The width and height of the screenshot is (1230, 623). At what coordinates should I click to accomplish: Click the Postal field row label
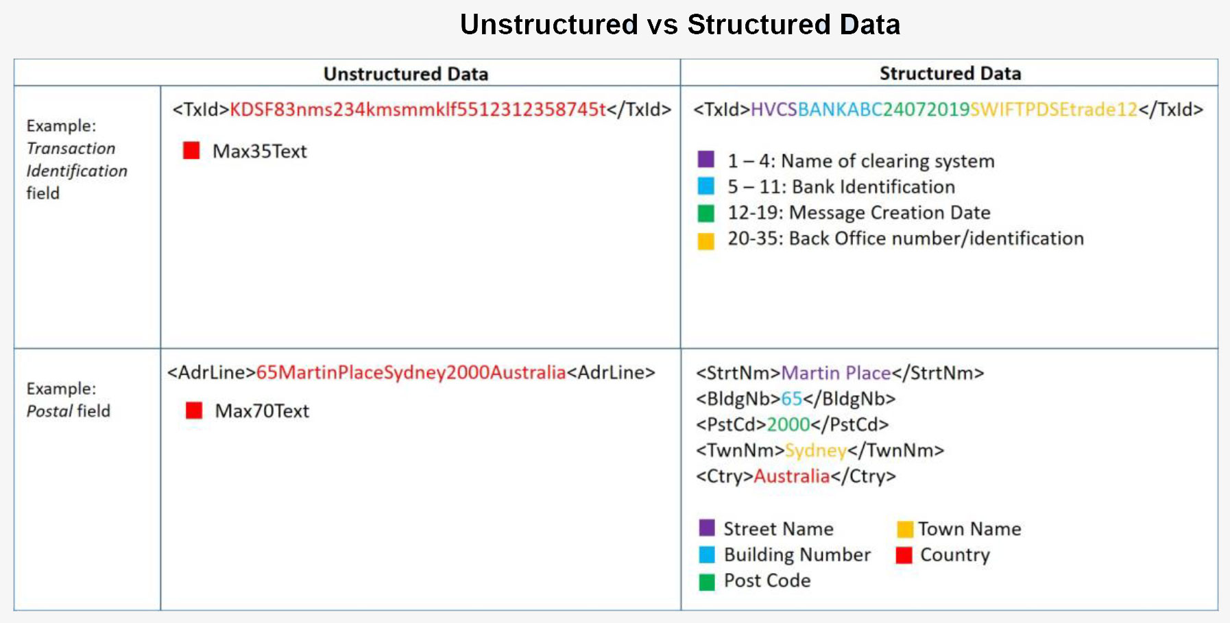[68, 400]
